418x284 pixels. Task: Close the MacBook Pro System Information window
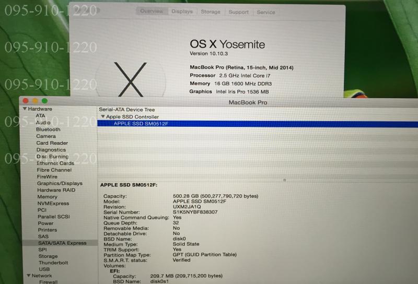click(x=26, y=101)
